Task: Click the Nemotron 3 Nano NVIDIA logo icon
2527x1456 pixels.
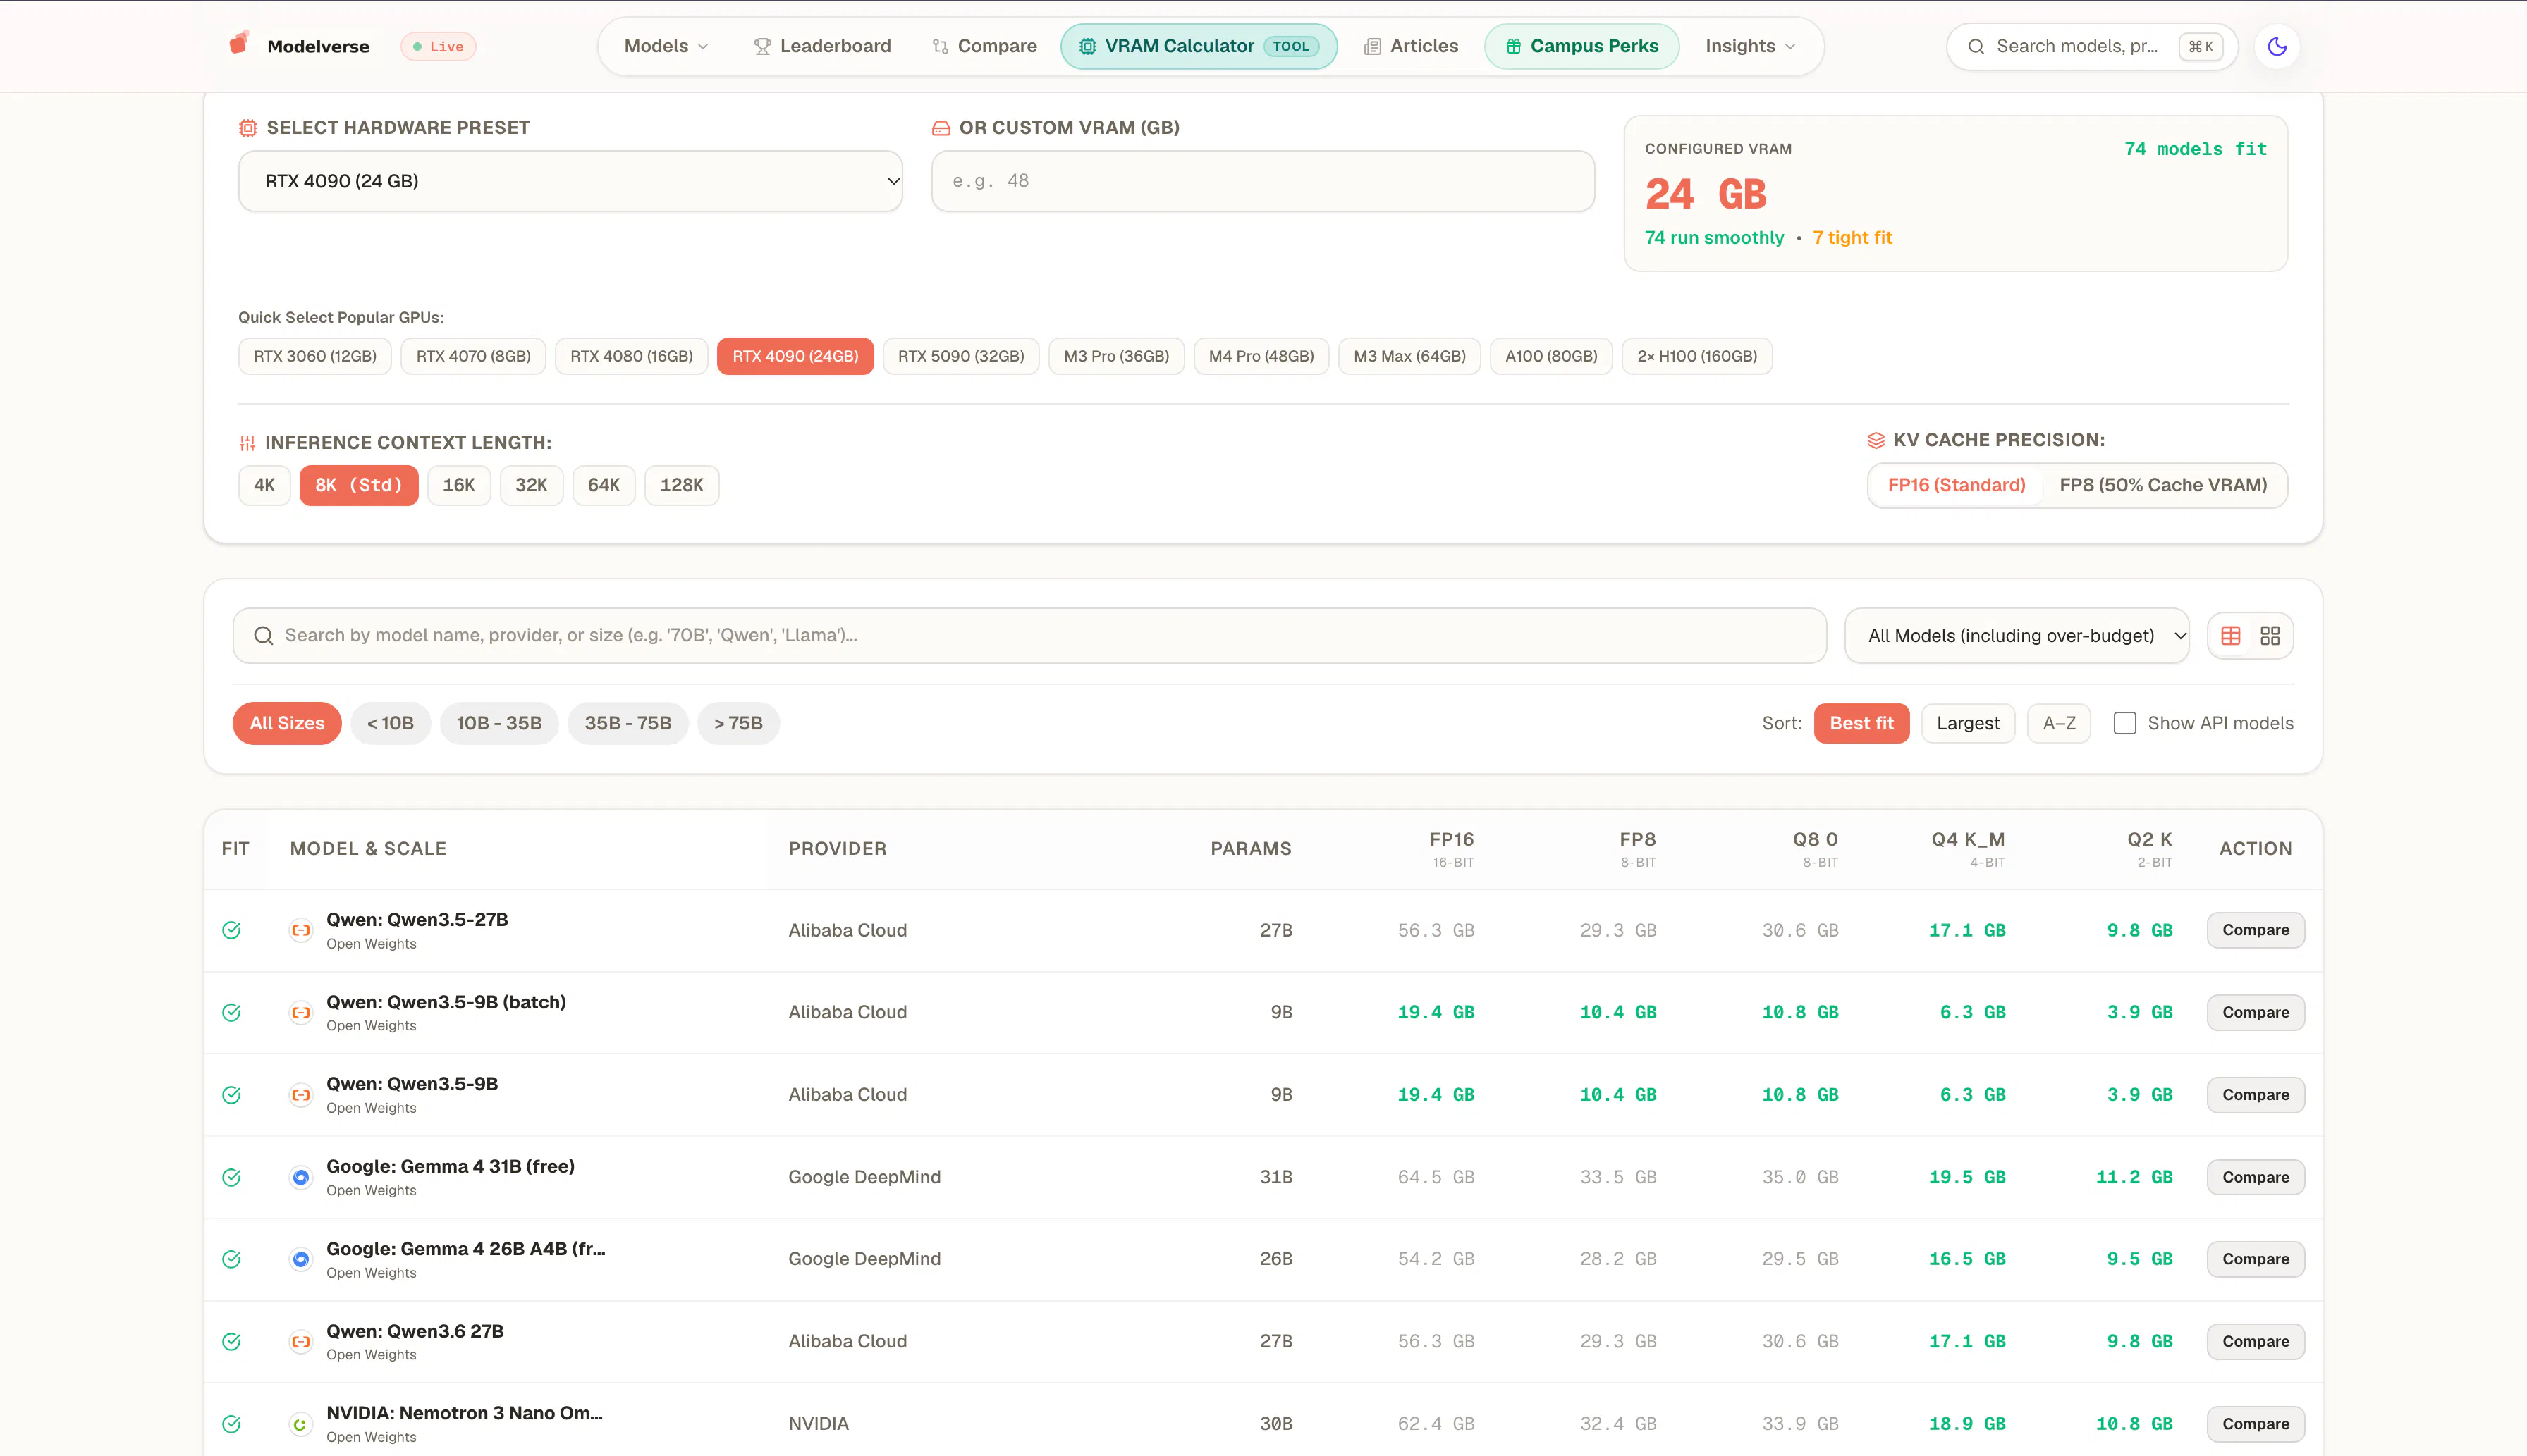Action: pos(300,1424)
